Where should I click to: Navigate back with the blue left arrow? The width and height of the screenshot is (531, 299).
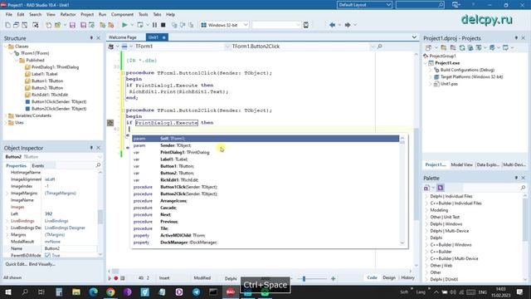click(x=332, y=25)
